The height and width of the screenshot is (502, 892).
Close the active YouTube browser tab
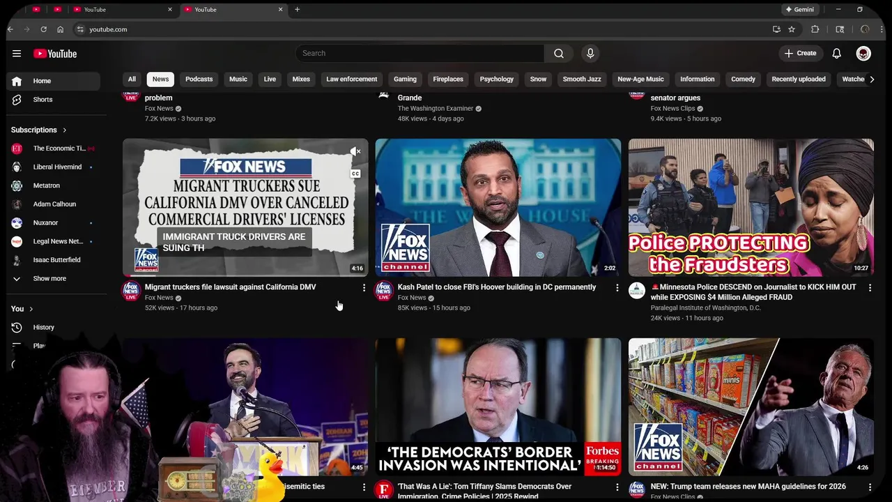pos(281,9)
